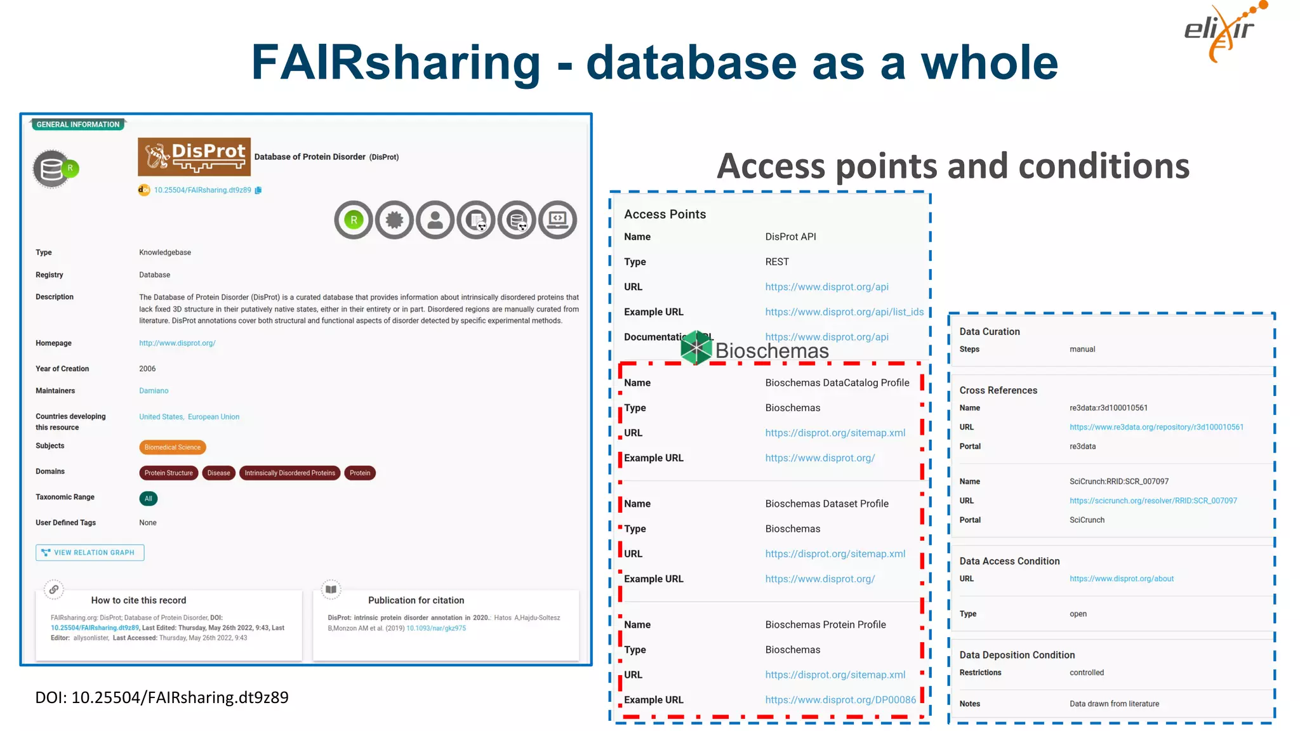
Task: Open the scicrunch.org resolver RRID link
Action: click(1153, 501)
